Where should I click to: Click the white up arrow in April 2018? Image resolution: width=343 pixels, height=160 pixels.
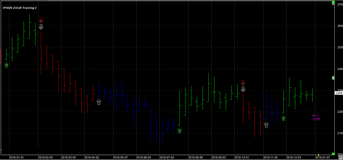[99, 102]
